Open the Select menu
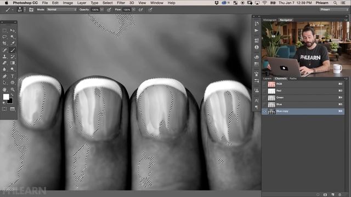 [x=107, y=3]
